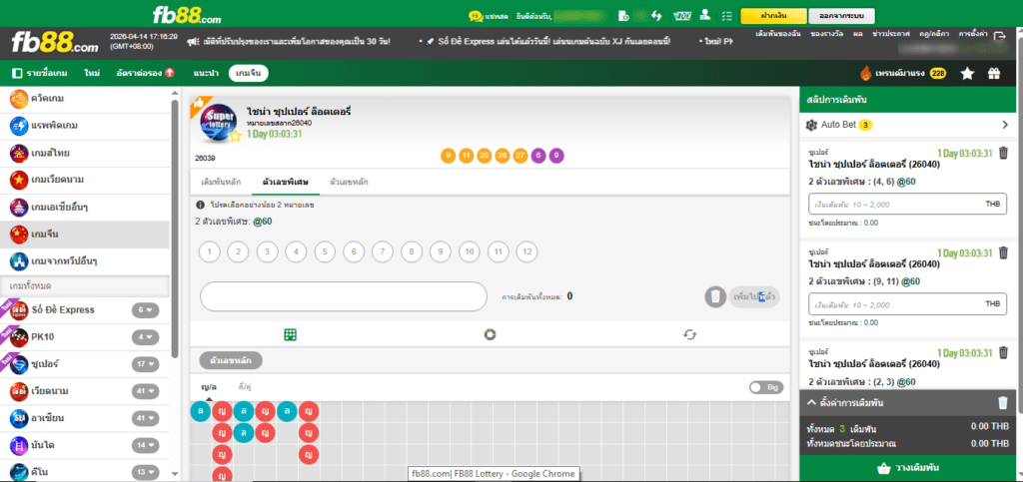The height and width of the screenshot is (482, 1023).
Task: Select ควิดเกม in the sidebar
Action: (85, 99)
